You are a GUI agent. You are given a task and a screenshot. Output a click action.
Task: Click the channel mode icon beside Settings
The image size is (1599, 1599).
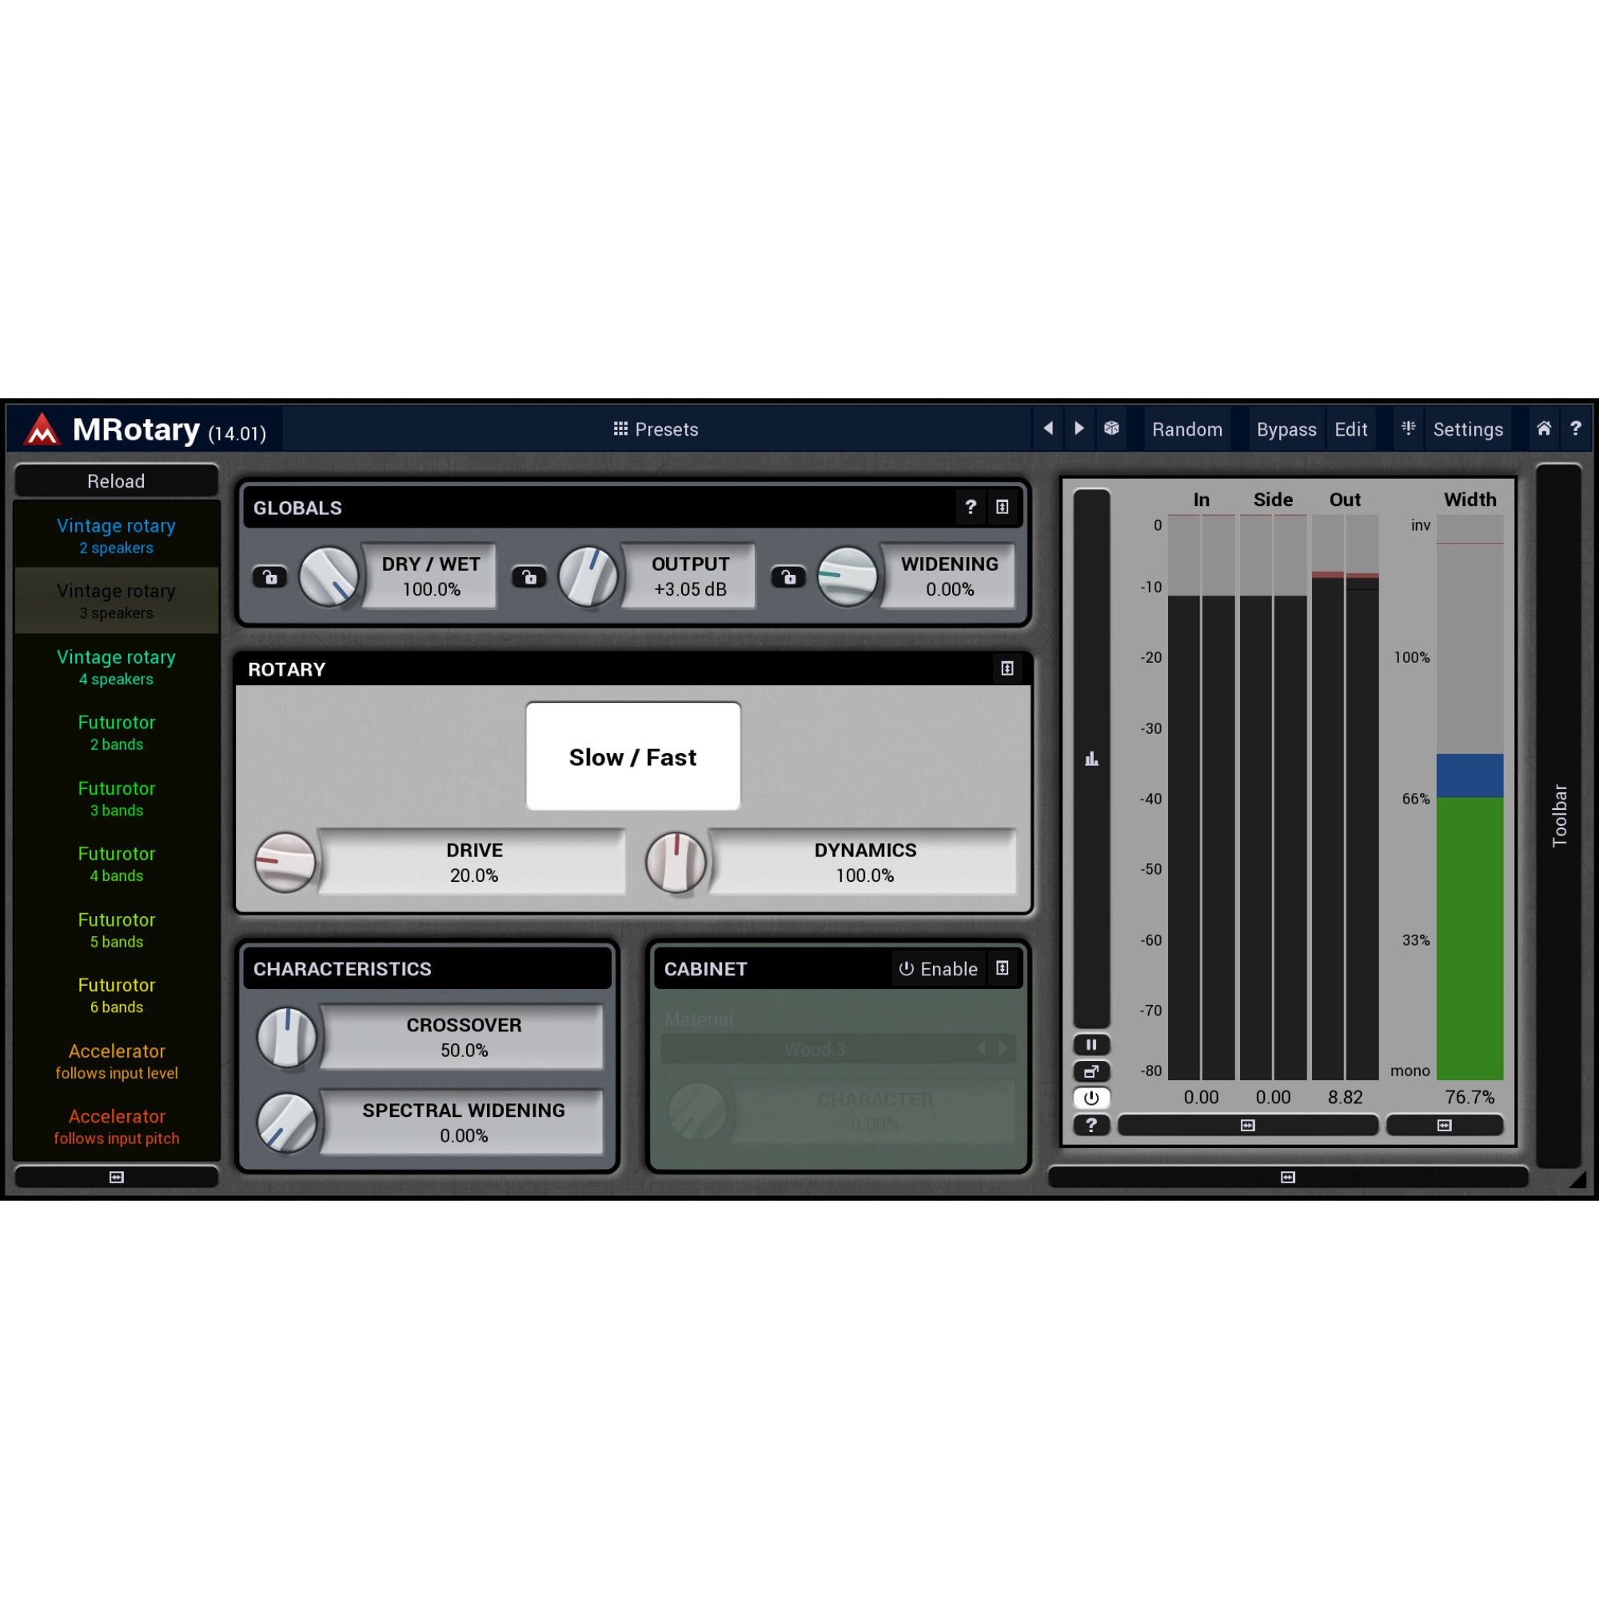(x=1408, y=429)
